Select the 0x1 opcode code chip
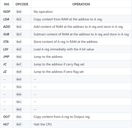The height and width of the screenshot is (128, 132). pyautogui.click(x=19, y=19)
